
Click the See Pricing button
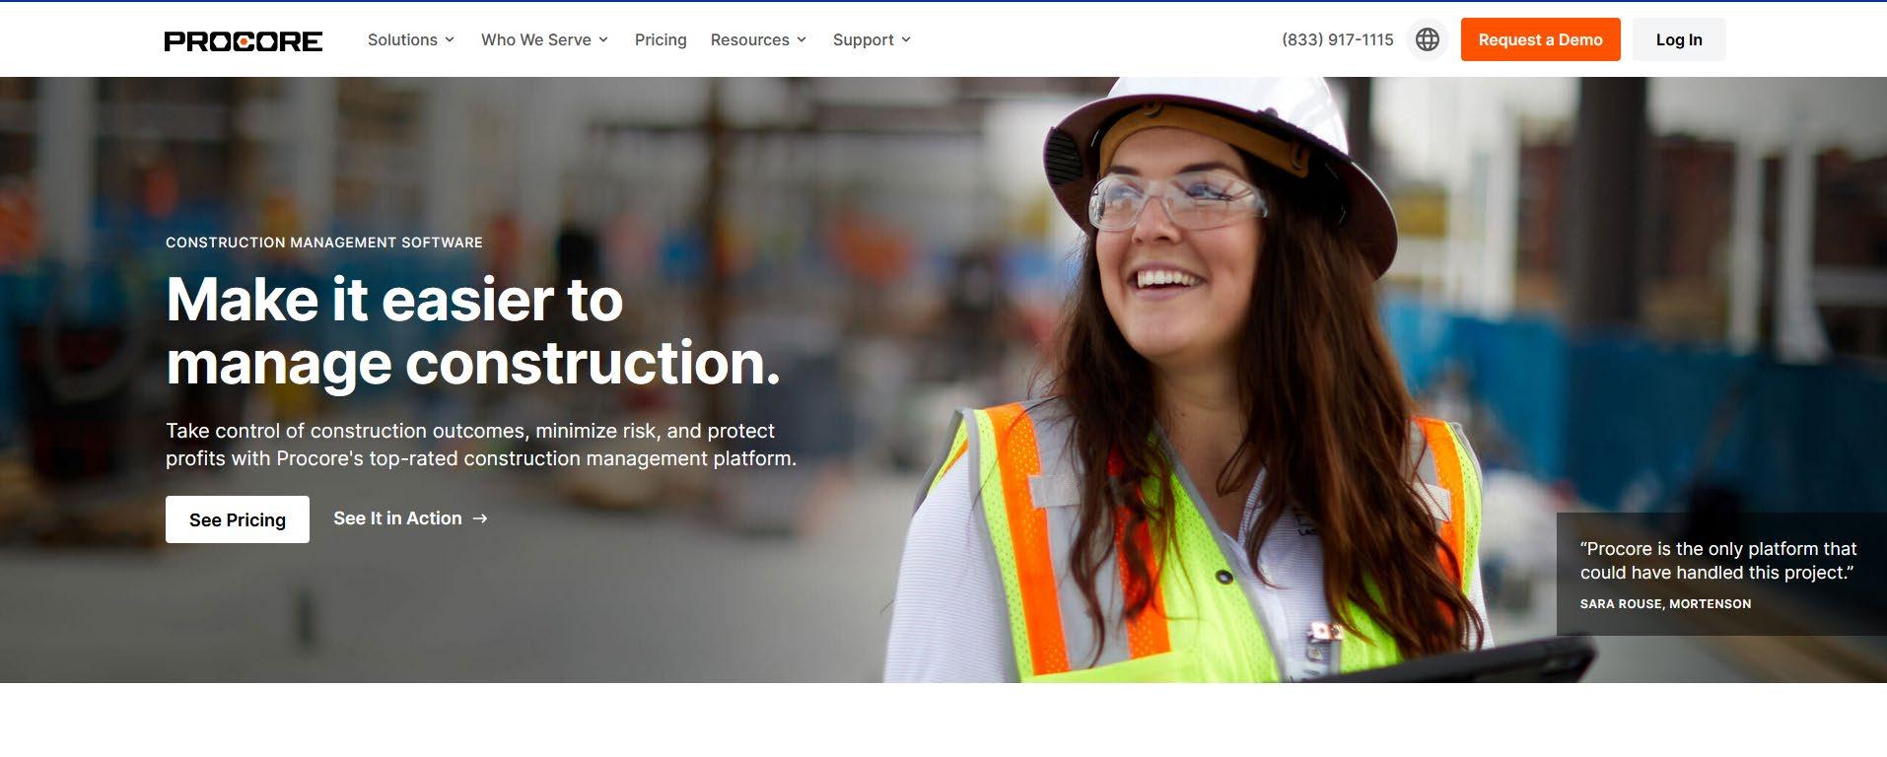tap(238, 519)
